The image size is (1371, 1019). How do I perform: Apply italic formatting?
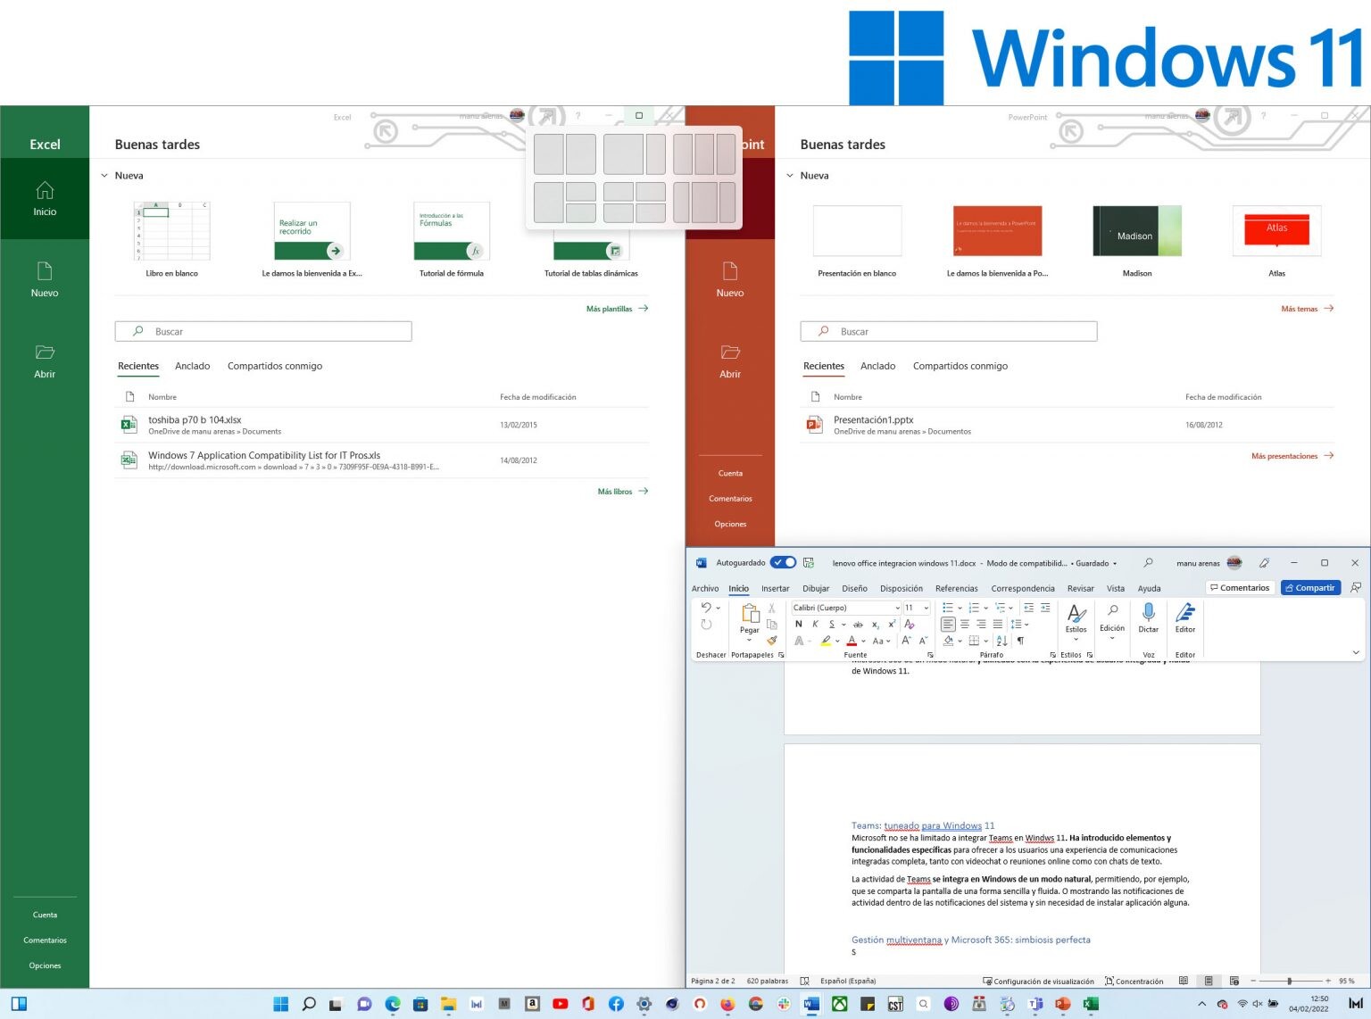[815, 625]
